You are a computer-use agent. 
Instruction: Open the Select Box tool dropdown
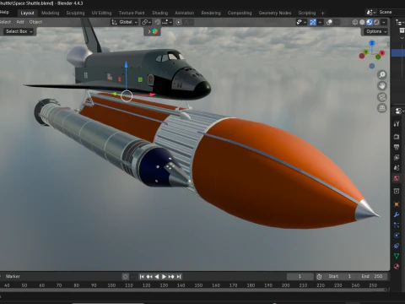pos(19,31)
